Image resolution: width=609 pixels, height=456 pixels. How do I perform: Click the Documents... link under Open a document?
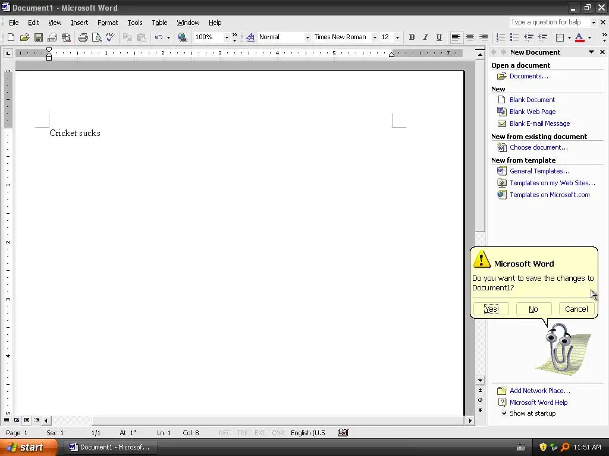(x=529, y=76)
